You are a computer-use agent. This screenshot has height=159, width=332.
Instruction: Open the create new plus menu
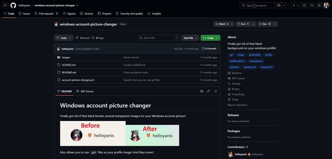pos(295,6)
